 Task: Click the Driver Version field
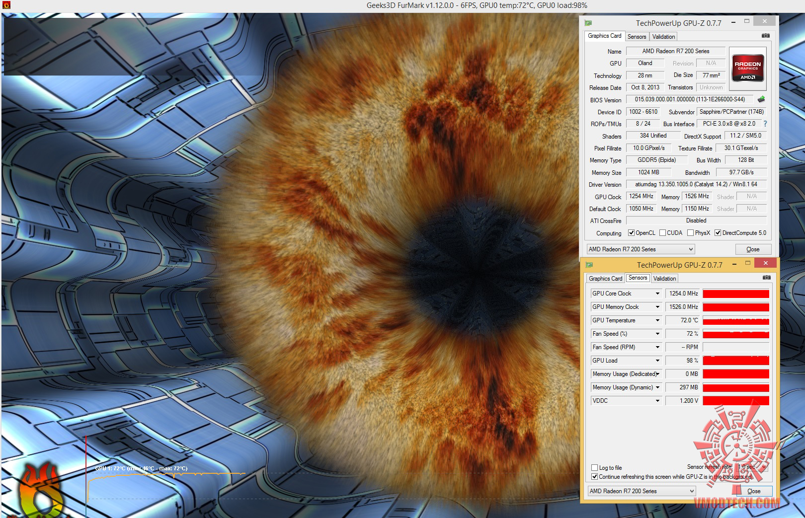(x=696, y=184)
